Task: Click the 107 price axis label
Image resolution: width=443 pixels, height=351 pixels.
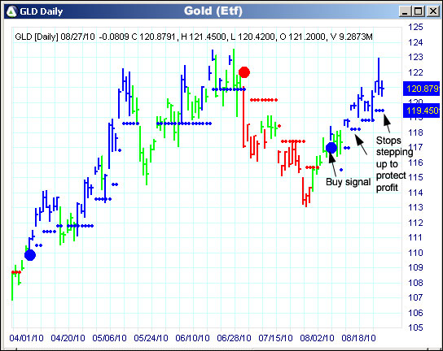Action: [415, 297]
